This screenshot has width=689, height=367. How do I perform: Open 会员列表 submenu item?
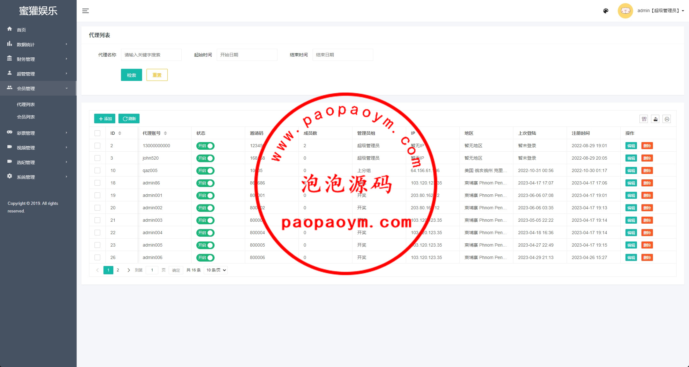[x=26, y=117]
